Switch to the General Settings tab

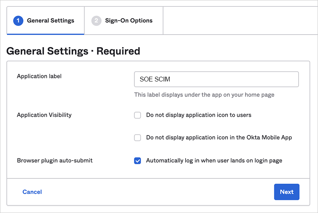[50, 21]
